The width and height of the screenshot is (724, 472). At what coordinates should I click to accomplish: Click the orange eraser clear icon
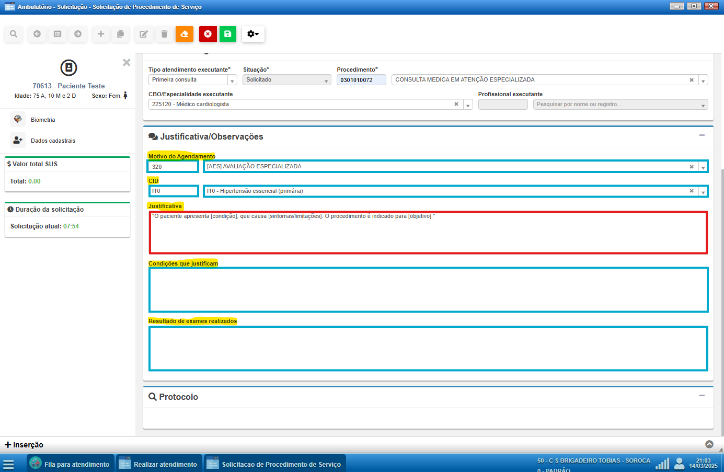185,34
